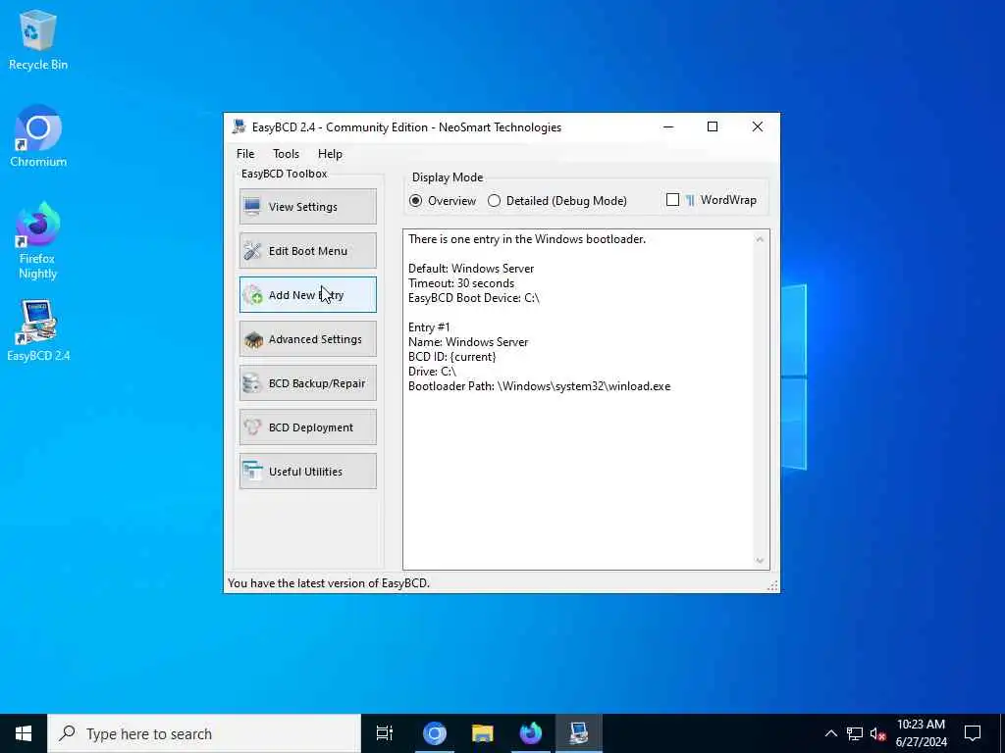The image size is (1005, 753).
Task: Open Task View from the taskbar
Action: (x=385, y=733)
